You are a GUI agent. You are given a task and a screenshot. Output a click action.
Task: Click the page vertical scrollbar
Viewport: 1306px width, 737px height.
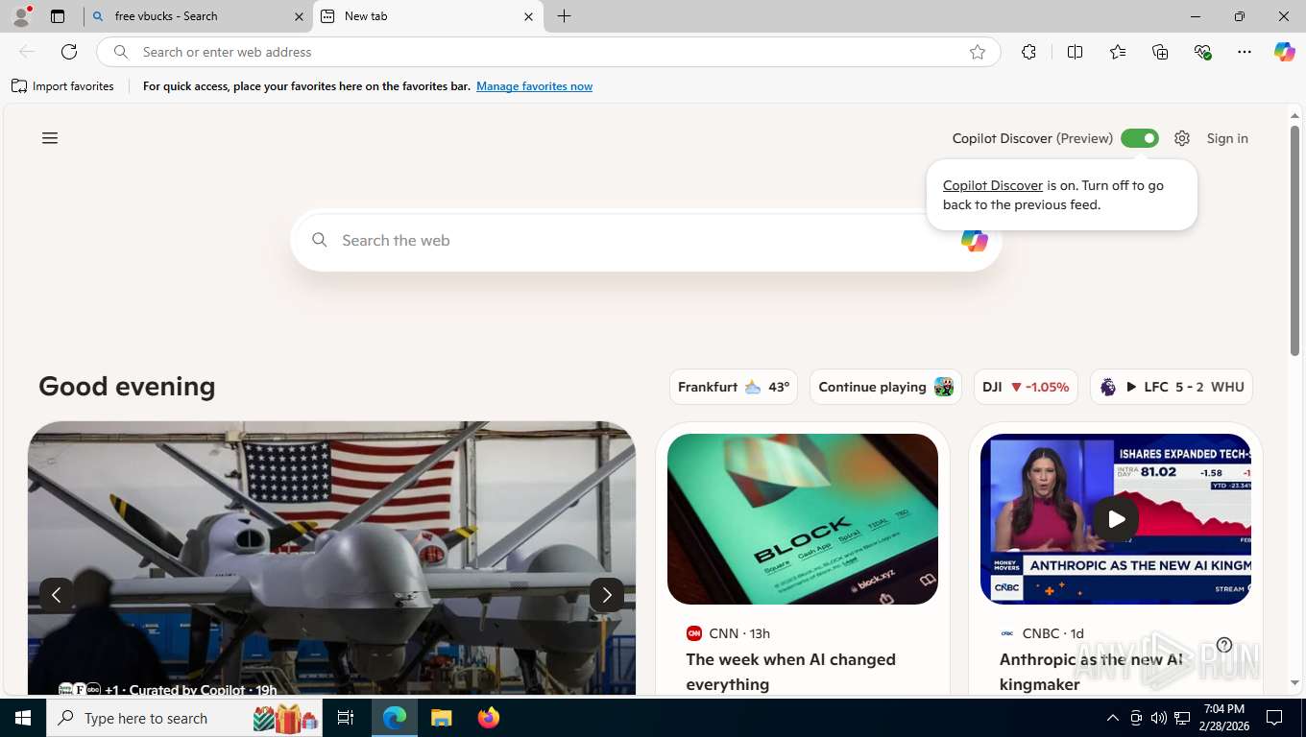click(1294, 240)
